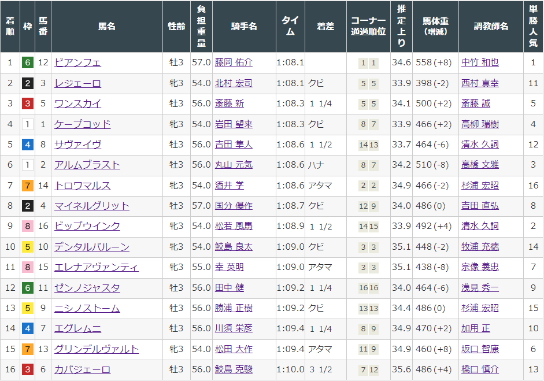Open jockey 丸山 元気 profile
Image resolution: width=544 pixels, height=381 pixels.
coord(234,165)
